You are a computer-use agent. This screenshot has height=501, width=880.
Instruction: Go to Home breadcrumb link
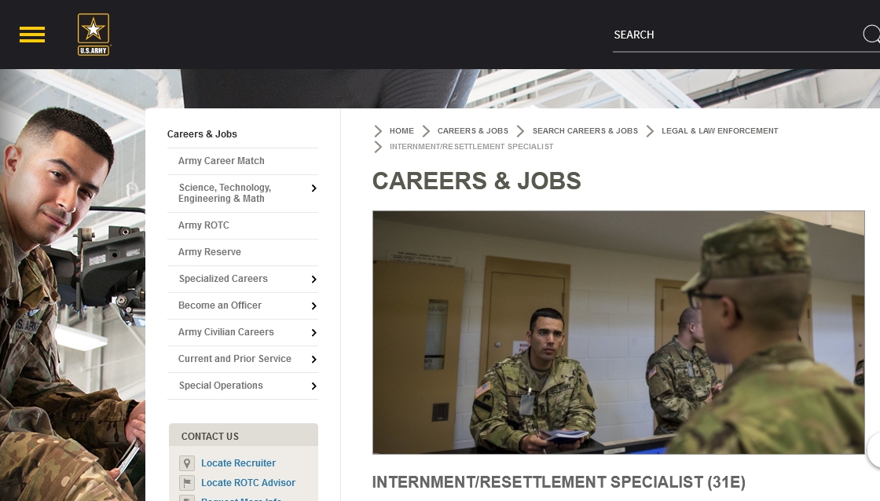click(x=401, y=130)
